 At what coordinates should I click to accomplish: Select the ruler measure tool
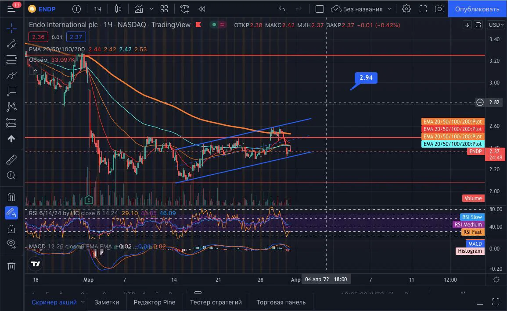[x=11, y=160]
